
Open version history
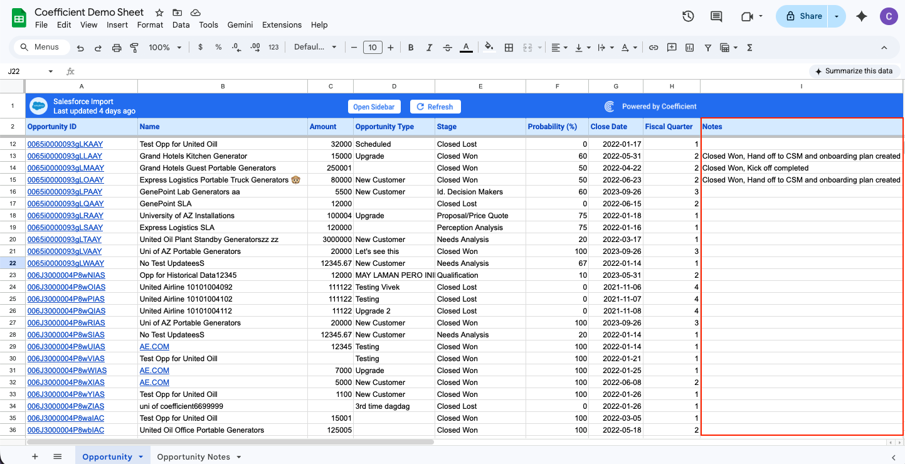click(x=688, y=17)
